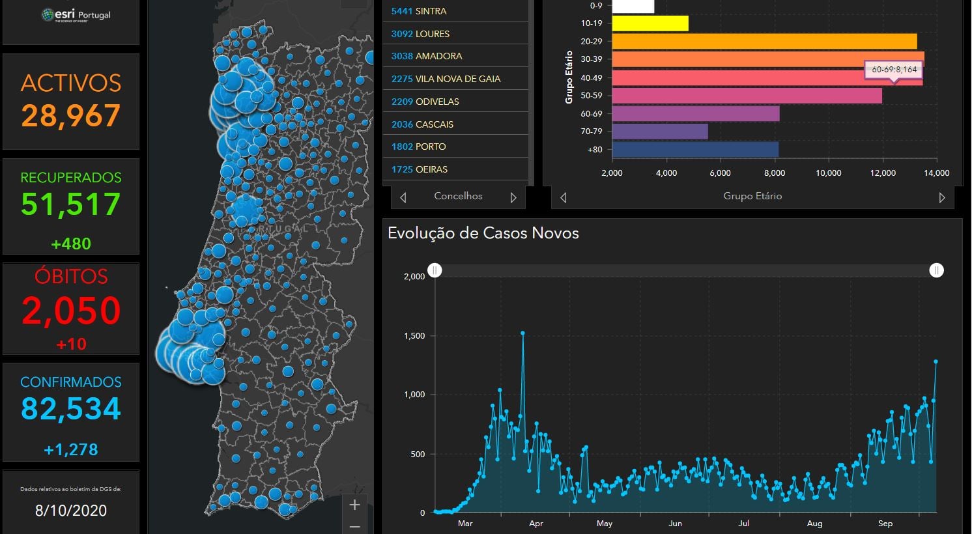Click the Confirmados 82,534 indicator card
Screen dimensions: 972x534
coord(71,412)
